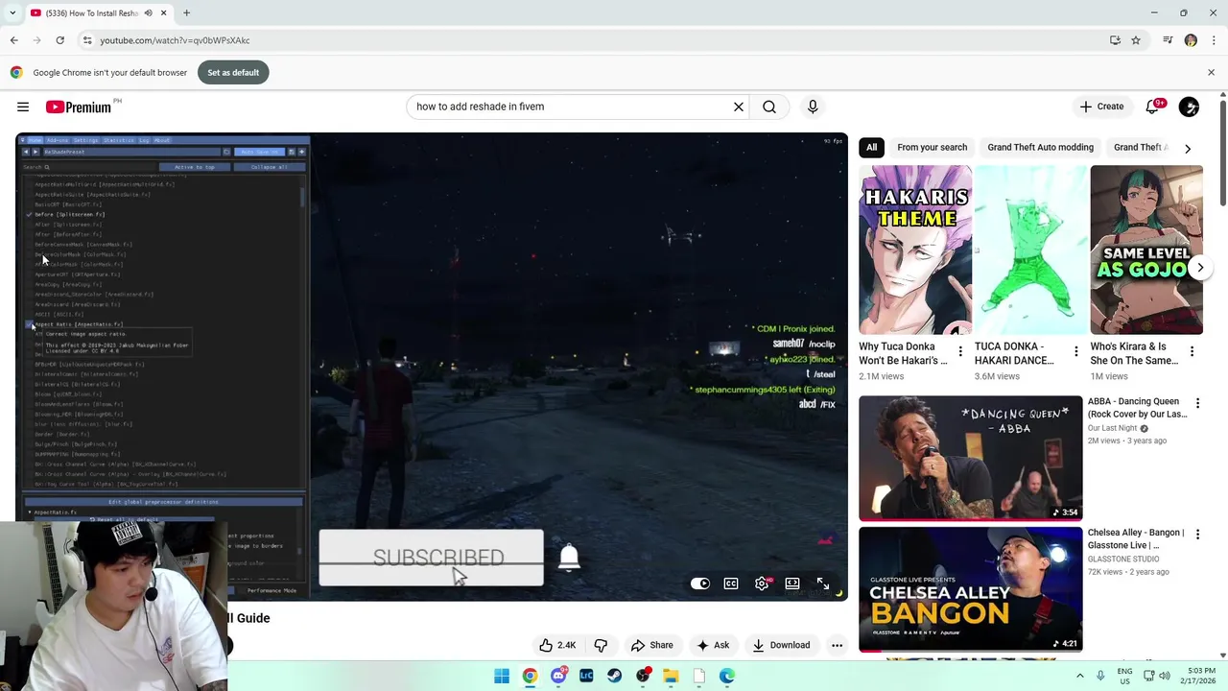Set Chrome as default browser
This screenshot has width=1228, height=691.
coord(233,72)
